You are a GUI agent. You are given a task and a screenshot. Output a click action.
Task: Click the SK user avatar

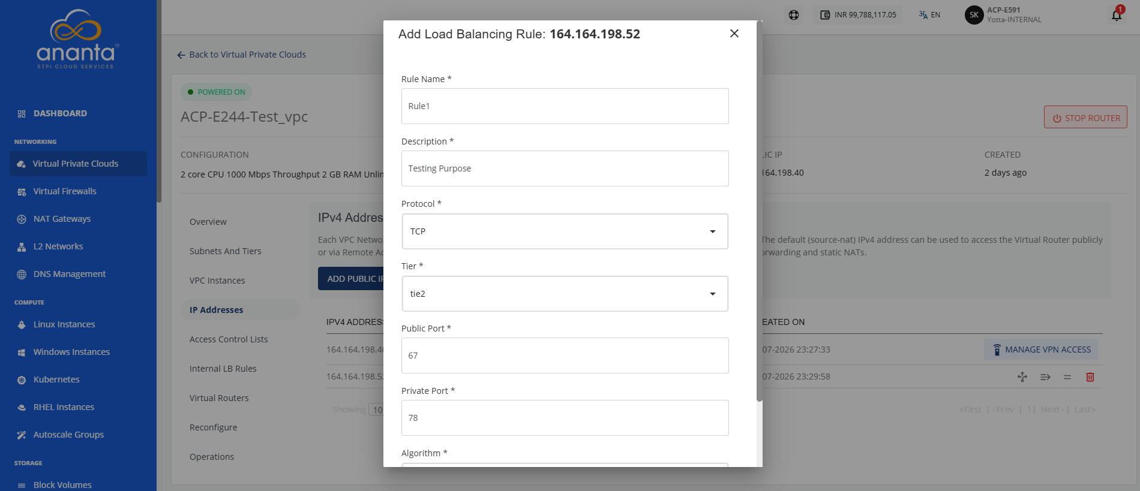[x=974, y=15]
